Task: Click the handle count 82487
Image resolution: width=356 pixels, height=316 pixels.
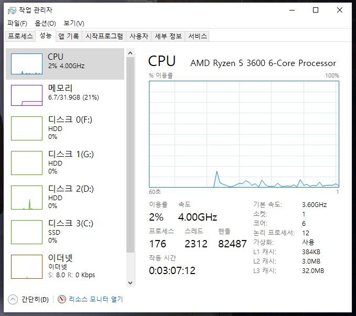Action: point(232,244)
